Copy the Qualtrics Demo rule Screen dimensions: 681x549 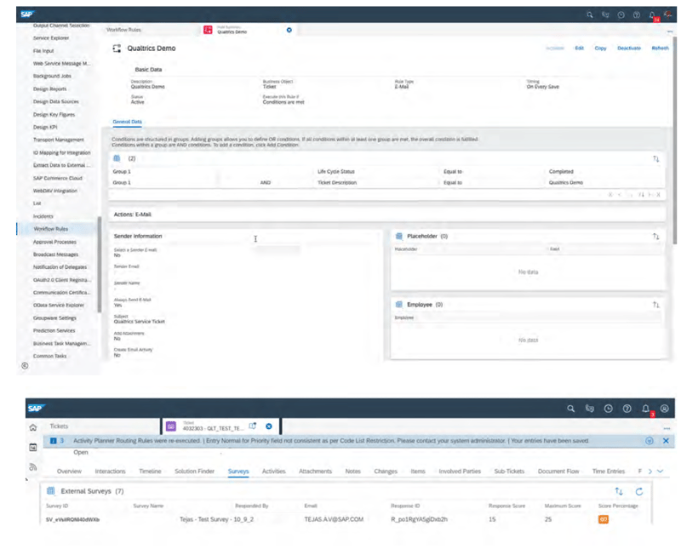coord(600,49)
